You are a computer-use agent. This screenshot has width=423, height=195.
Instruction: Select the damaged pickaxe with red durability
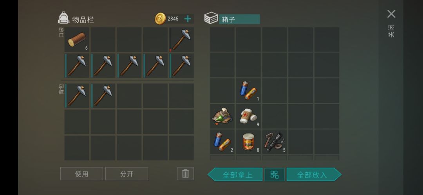point(182,39)
